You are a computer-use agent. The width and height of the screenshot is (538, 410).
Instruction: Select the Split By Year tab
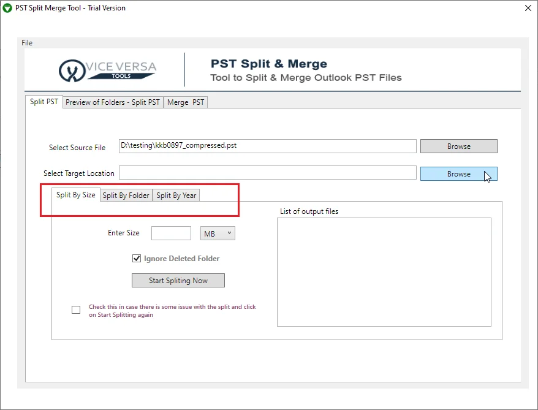click(x=176, y=196)
